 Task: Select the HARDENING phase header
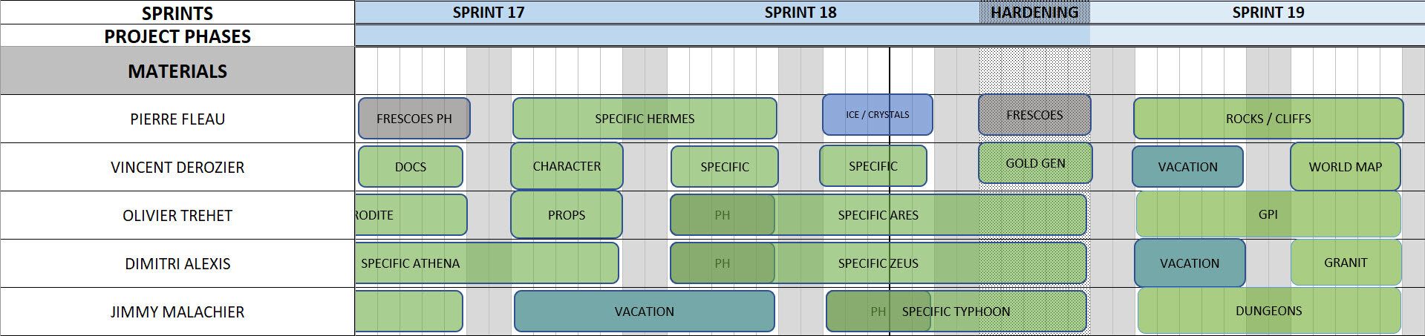pyautogui.click(x=1034, y=13)
